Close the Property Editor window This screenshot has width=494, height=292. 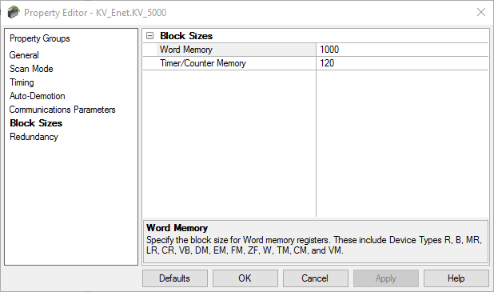481,12
